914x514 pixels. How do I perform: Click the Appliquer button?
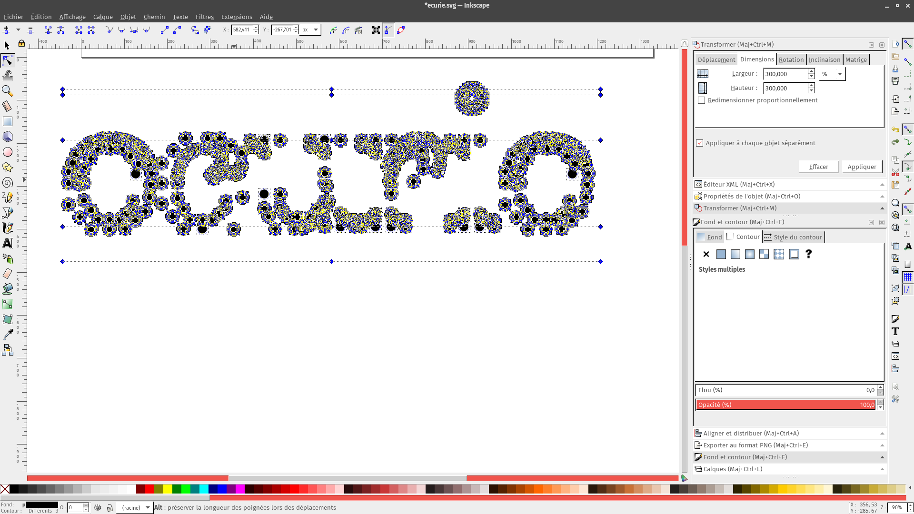(862, 167)
